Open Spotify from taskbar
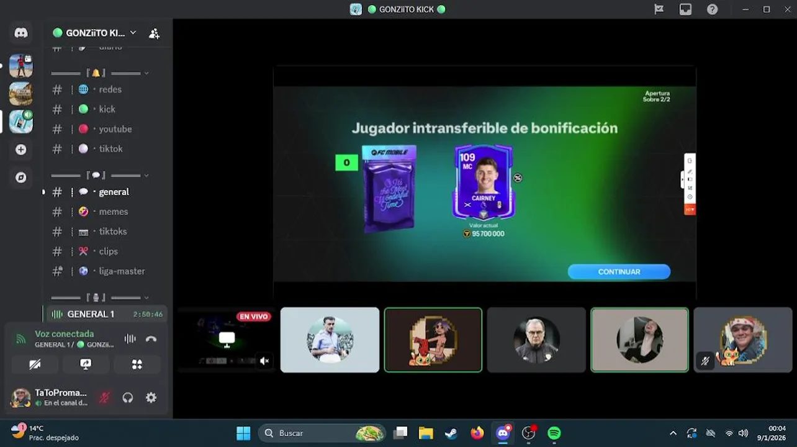The height and width of the screenshot is (447, 797). pos(554,433)
